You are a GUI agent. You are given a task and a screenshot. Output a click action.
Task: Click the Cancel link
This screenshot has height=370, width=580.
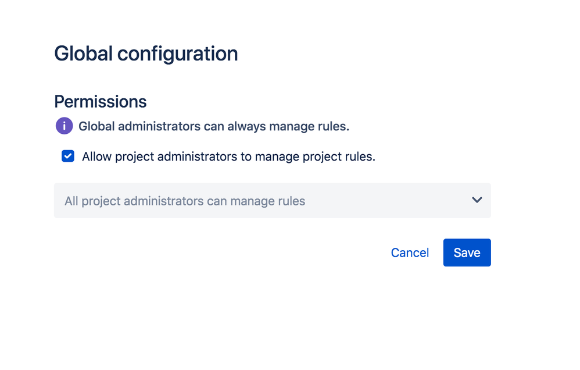(x=410, y=252)
